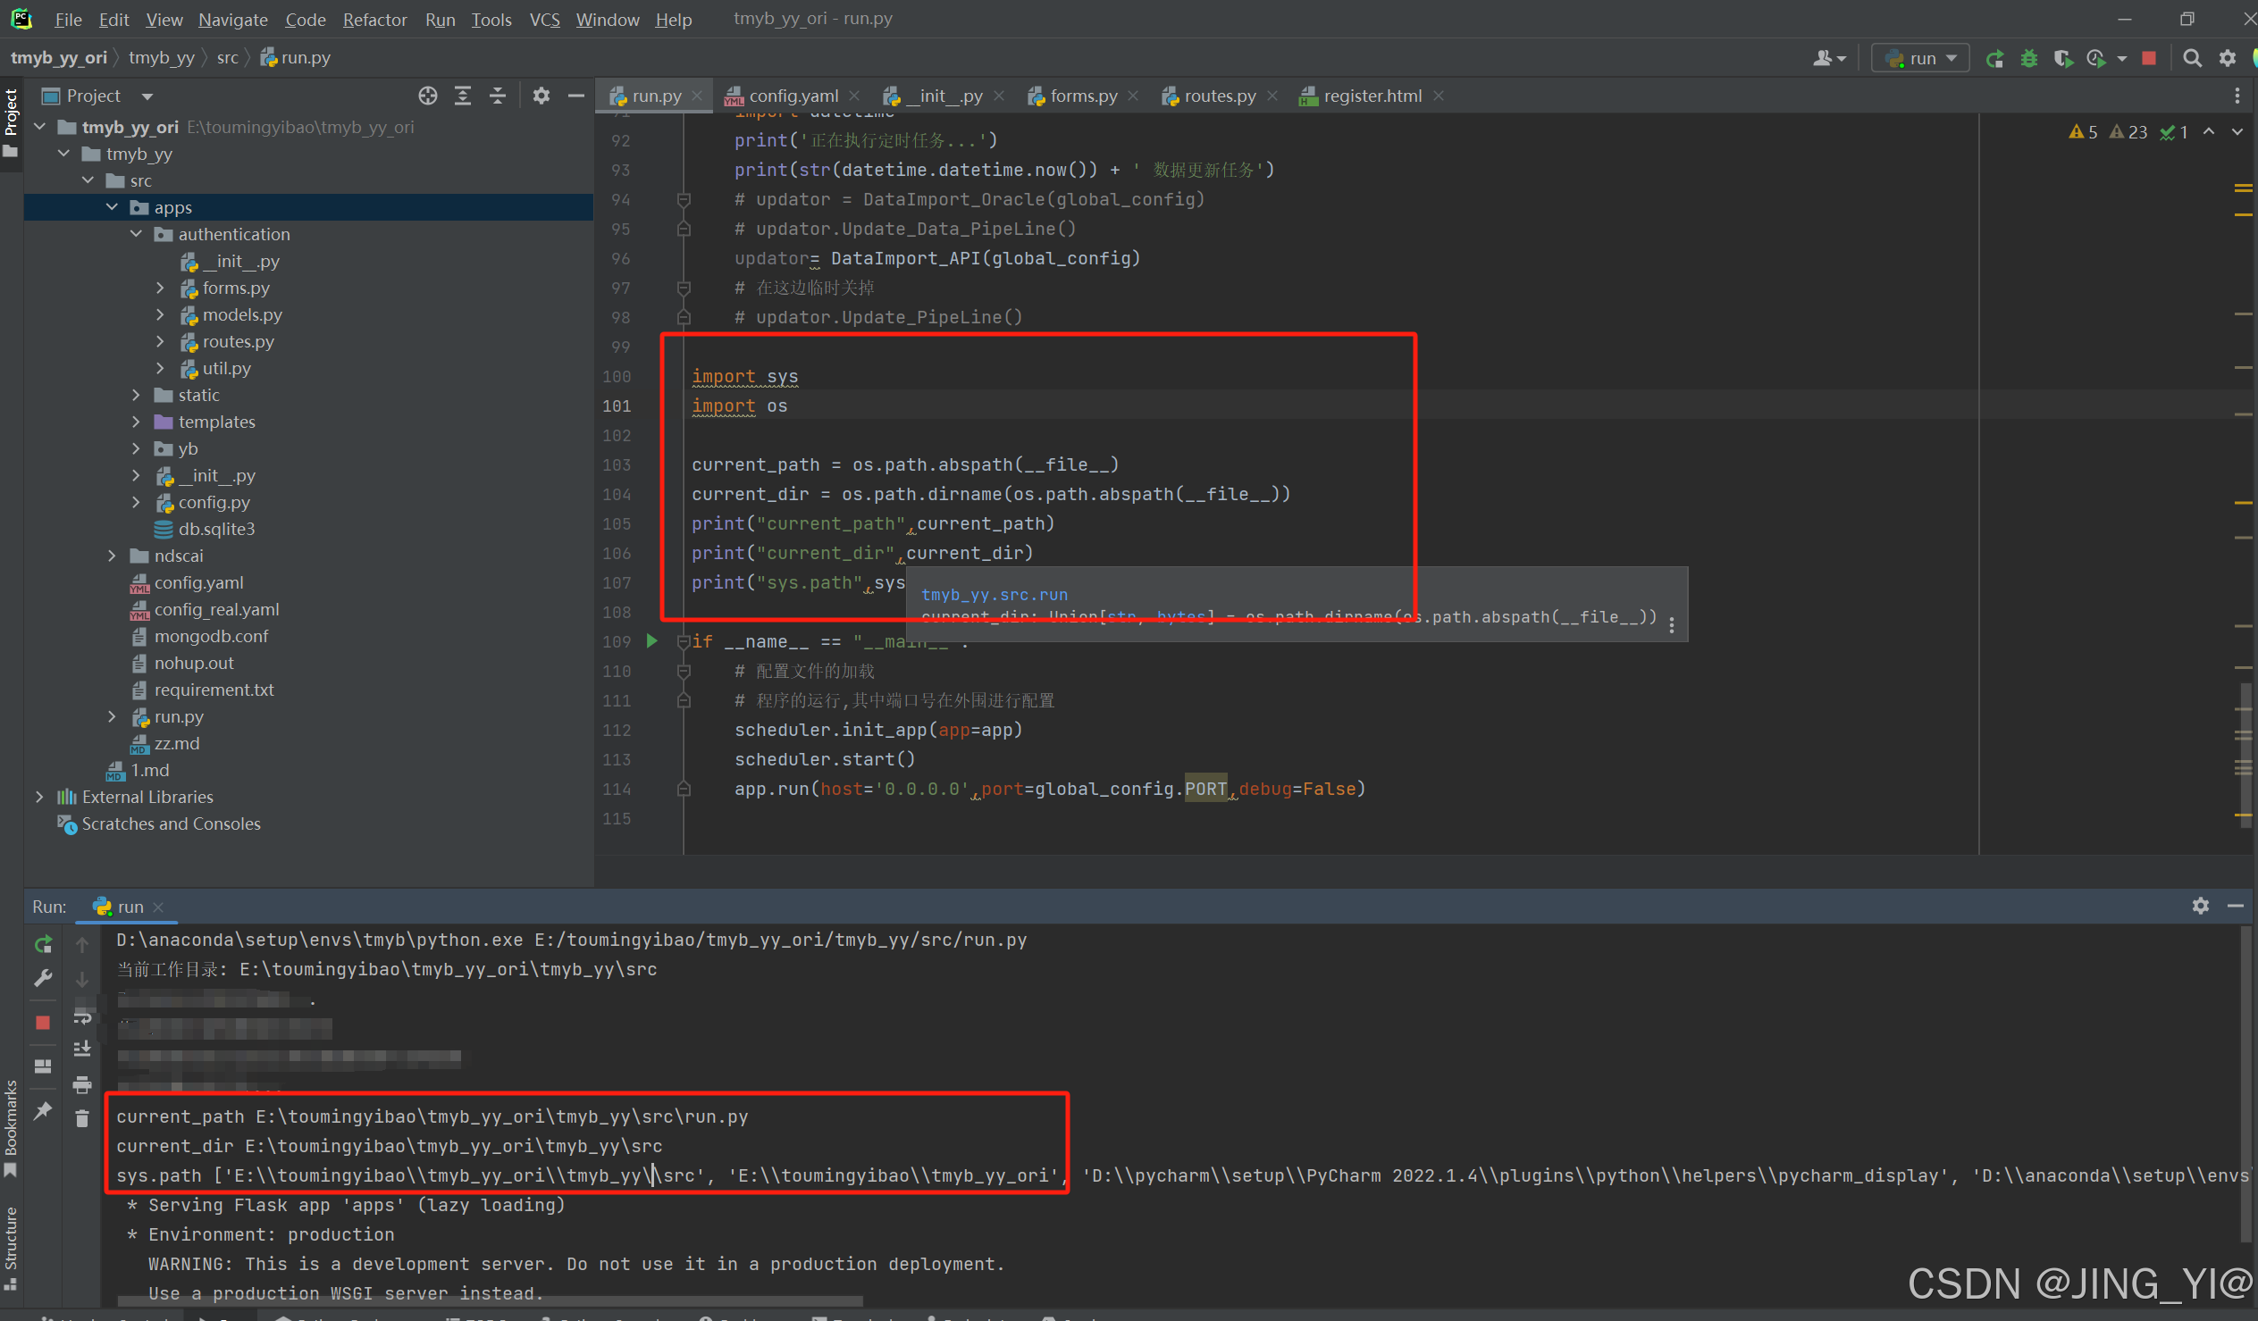
Task: Click Run console horizontal scrollbar
Action: point(491,1301)
